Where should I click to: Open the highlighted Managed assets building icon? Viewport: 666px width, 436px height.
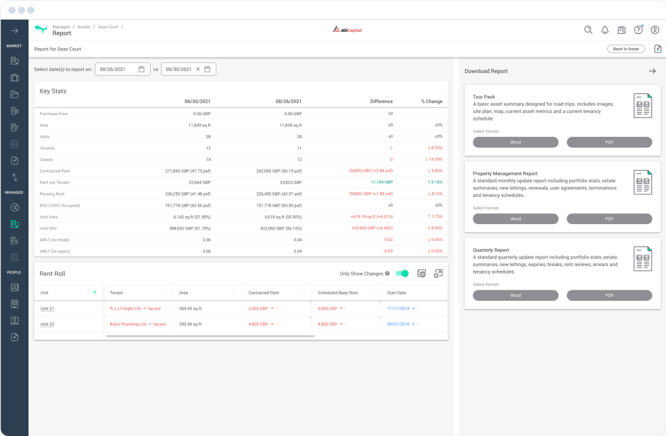(14, 224)
